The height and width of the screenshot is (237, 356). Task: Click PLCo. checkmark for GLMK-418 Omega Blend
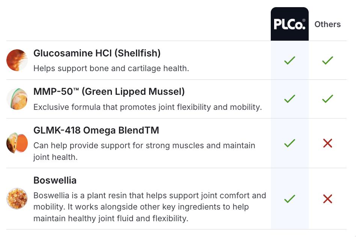290,143
